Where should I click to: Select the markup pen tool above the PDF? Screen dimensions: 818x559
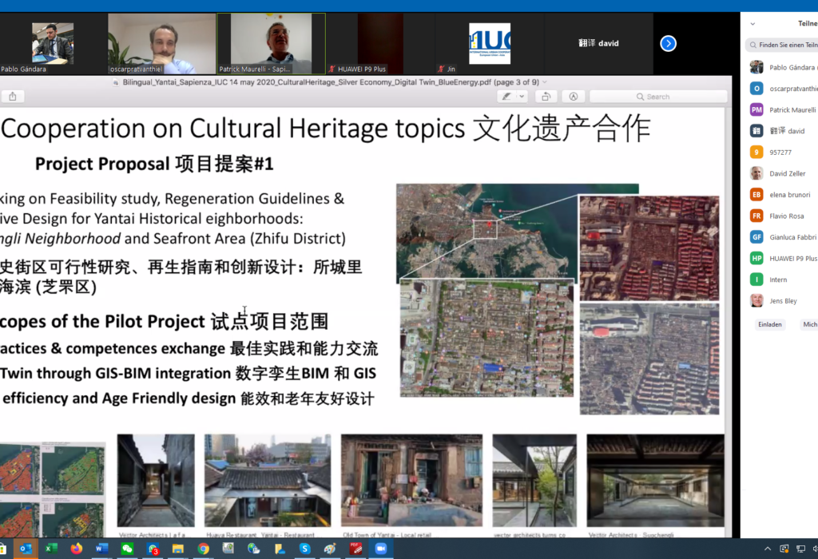506,96
